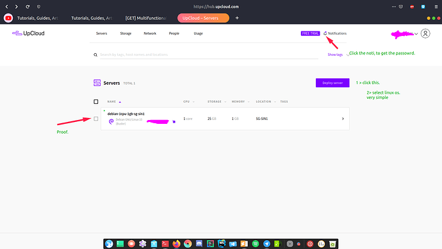The width and height of the screenshot is (442, 249).
Task: Expand the Show tags toggle
Action: [335, 55]
